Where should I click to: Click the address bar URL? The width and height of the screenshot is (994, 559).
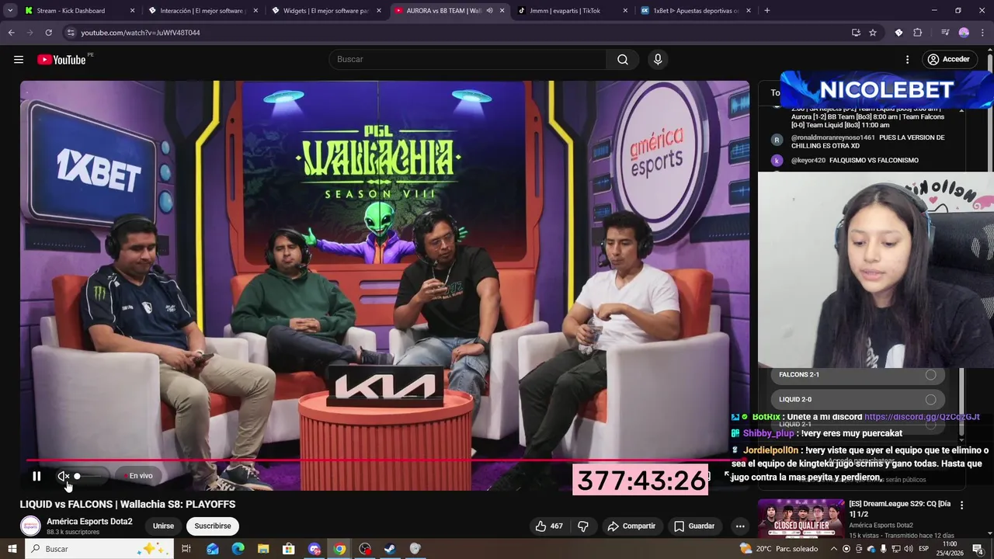coord(141,33)
